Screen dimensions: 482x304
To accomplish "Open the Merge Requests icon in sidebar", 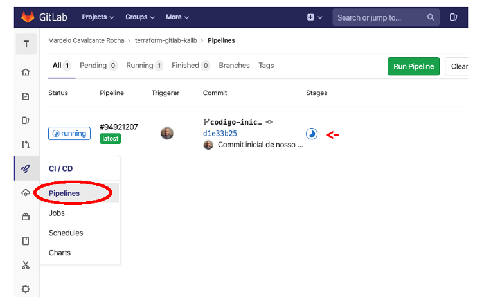I will [26, 144].
